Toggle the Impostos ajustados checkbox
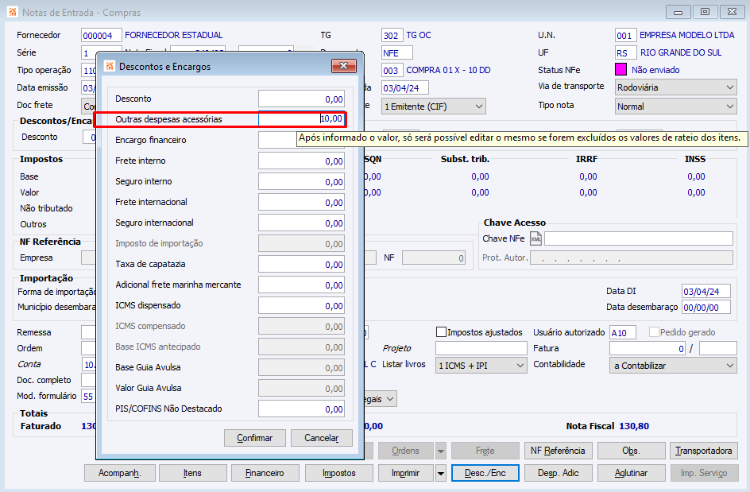Image resolution: width=750 pixels, height=492 pixels. [441, 331]
